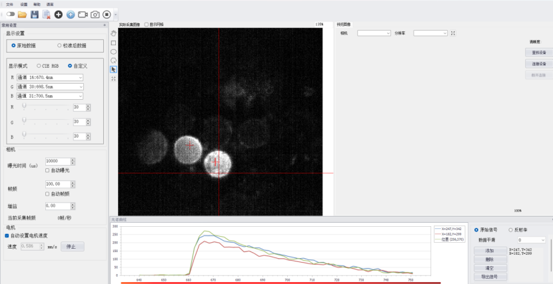Click the open folder icon in toolbar
This screenshot has height=284, width=553.
22,14
